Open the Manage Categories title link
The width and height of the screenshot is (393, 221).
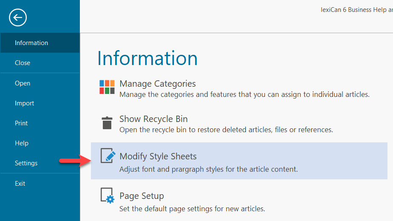158,84
